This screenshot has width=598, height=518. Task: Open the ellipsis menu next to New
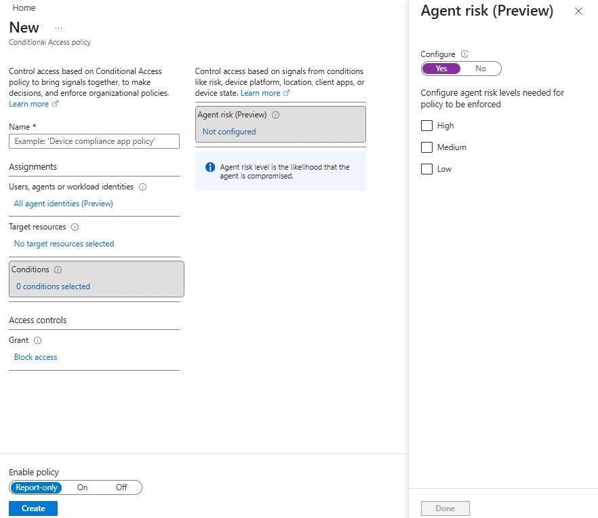click(x=58, y=28)
